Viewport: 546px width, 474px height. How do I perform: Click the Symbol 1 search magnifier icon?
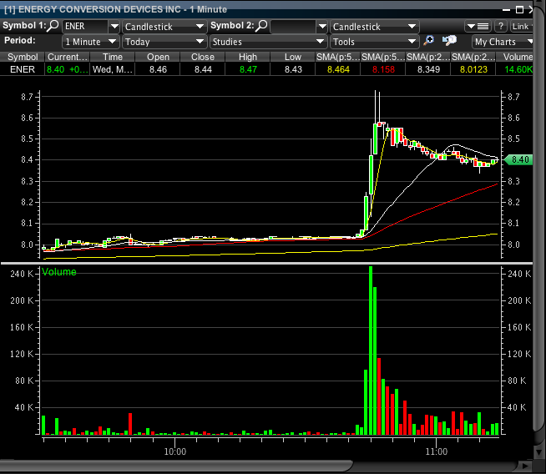pos(53,26)
